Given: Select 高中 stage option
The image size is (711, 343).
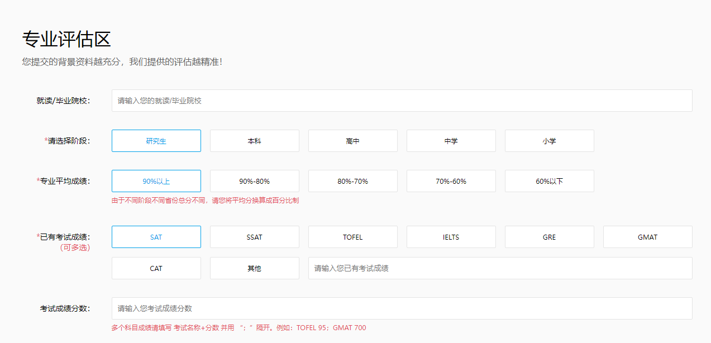Looking at the screenshot, I should 353,141.
